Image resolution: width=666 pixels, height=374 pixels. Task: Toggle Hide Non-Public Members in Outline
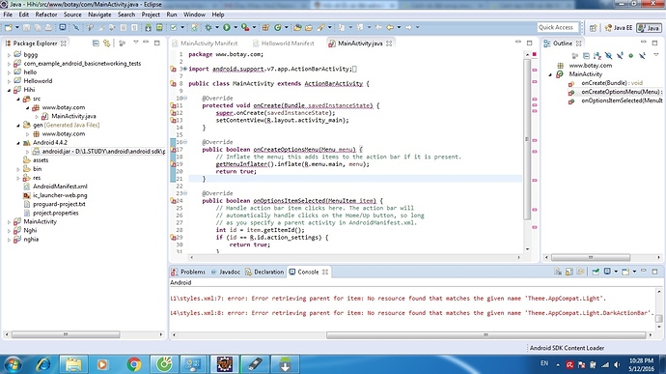(x=630, y=56)
